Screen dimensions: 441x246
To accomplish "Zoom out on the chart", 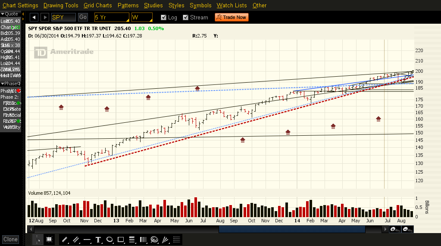I will pyautogui.click(x=407, y=229).
